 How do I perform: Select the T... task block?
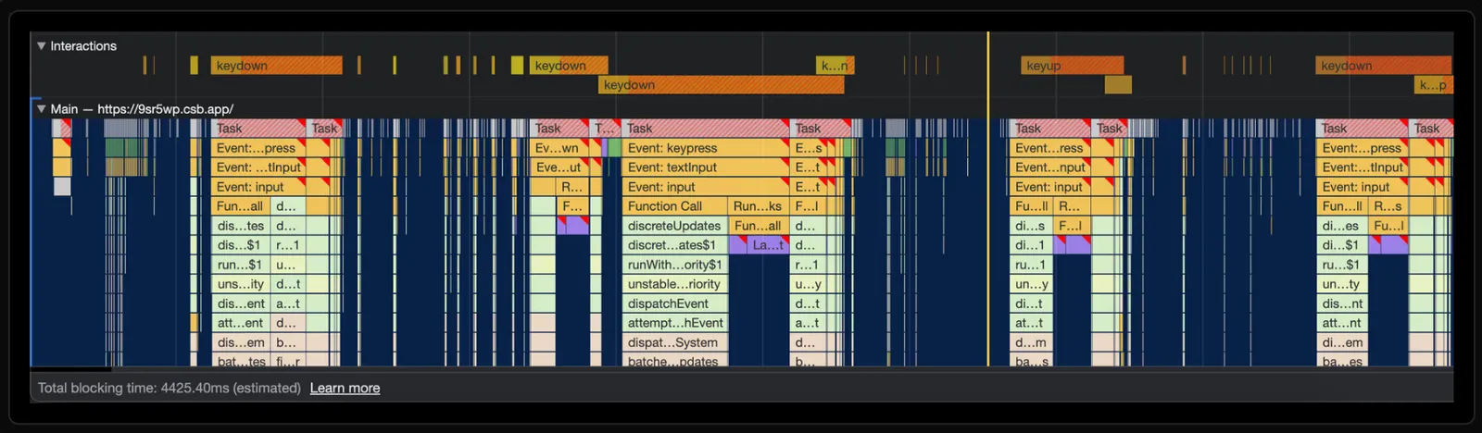click(x=605, y=129)
